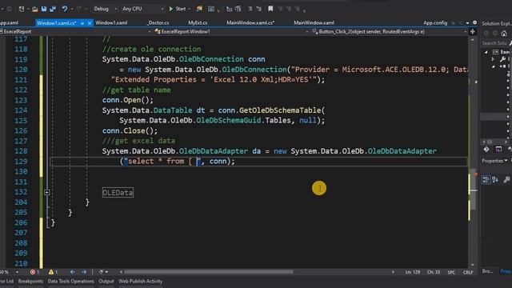512x288 pixels.
Task: Click the Home icon in Solution Explorer
Action: [x=504, y=34]
